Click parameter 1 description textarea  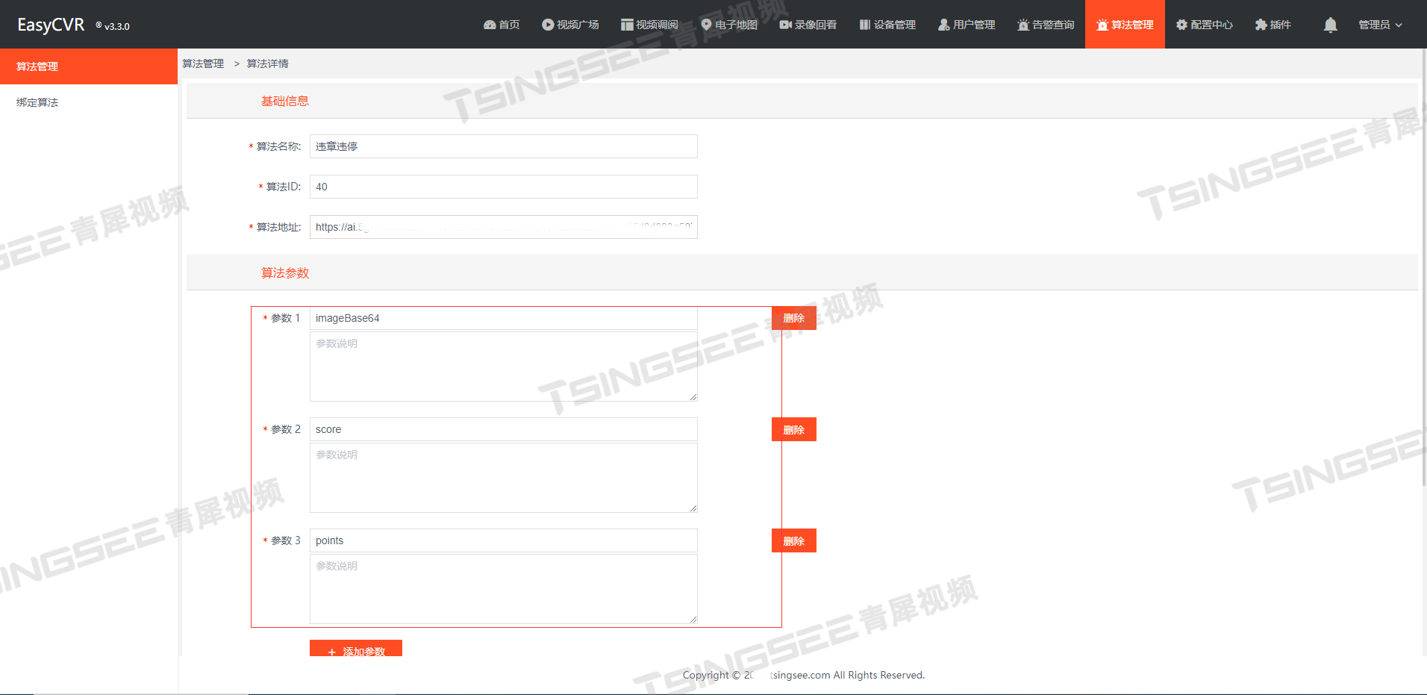coord(504,367)
